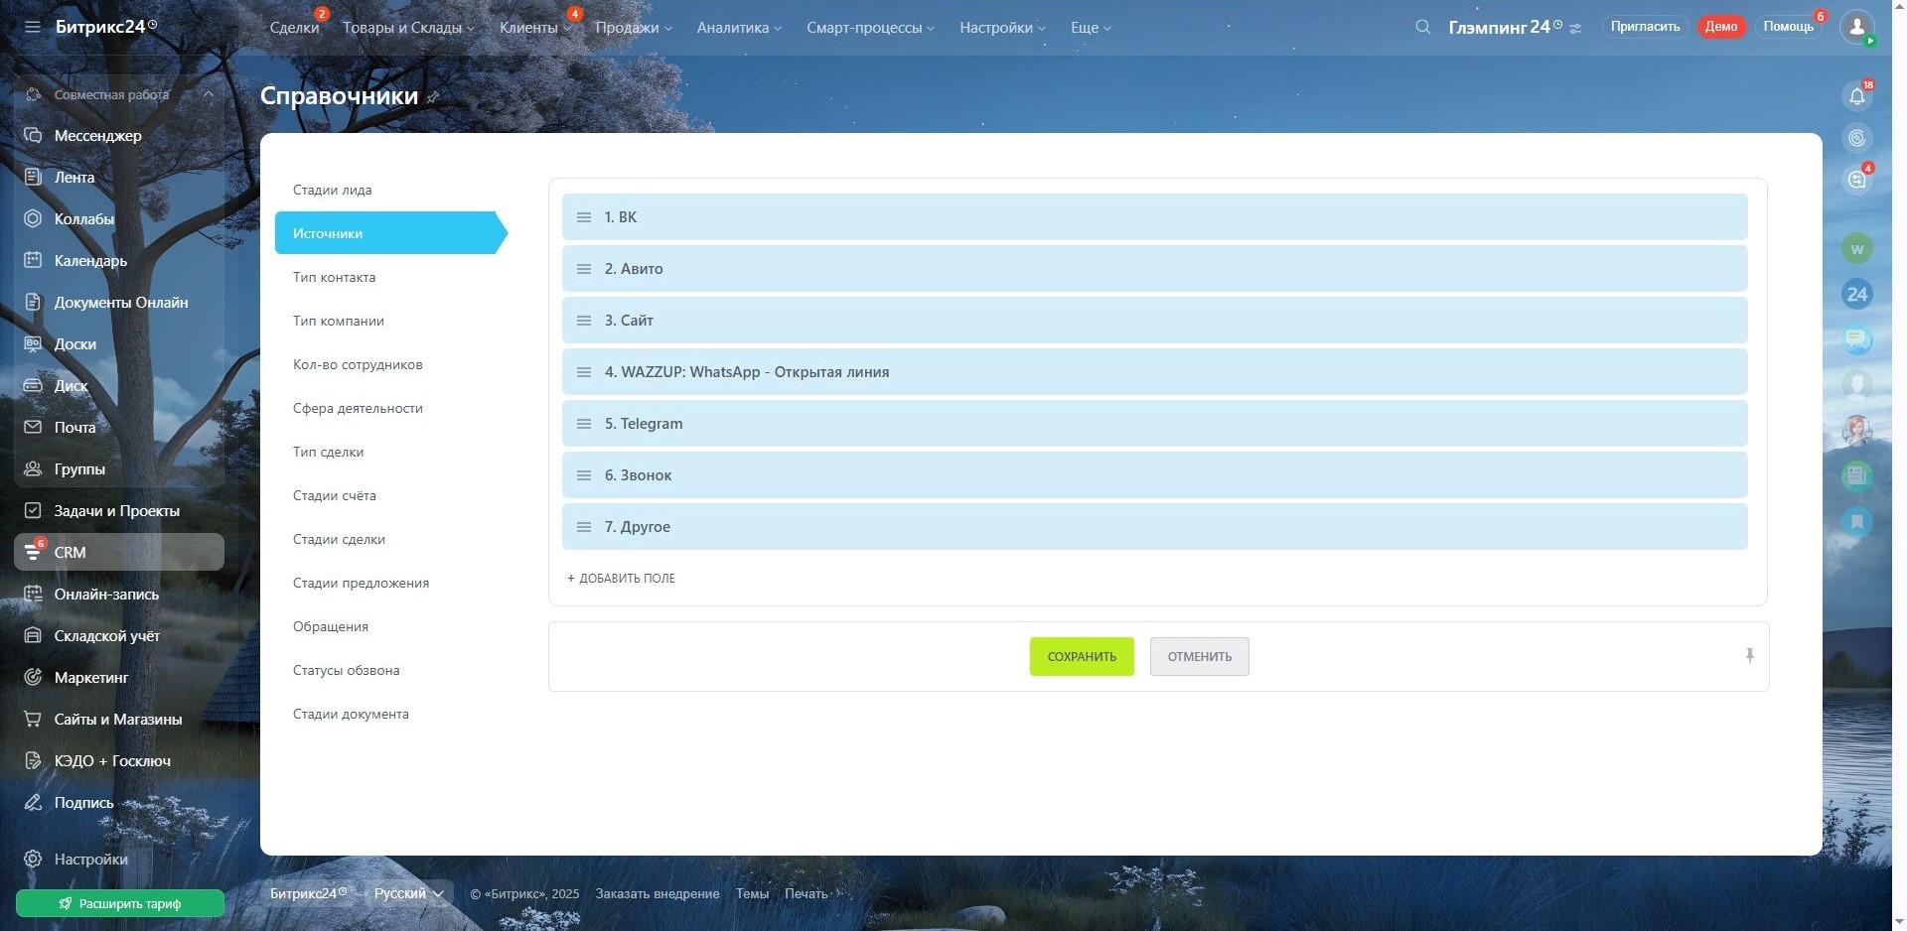The width and height of the screenshot is (1907, 931).
Task: Select the Кол-во сотрудников directory
Action: pos(358,364)
